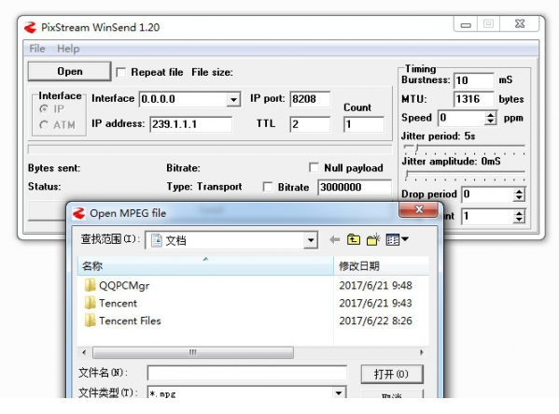559x414 pixels.
Task: Click the left scroll arrow in file list
Action: point(84,352)
